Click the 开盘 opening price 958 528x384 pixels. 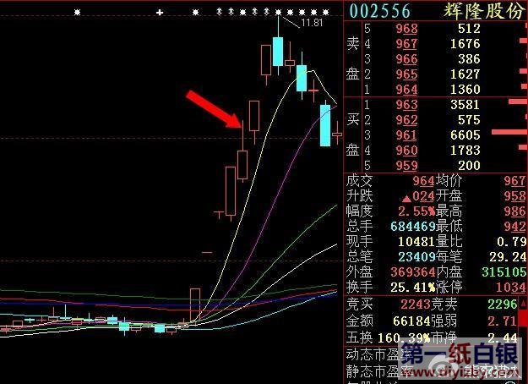[x=514, y=196]
